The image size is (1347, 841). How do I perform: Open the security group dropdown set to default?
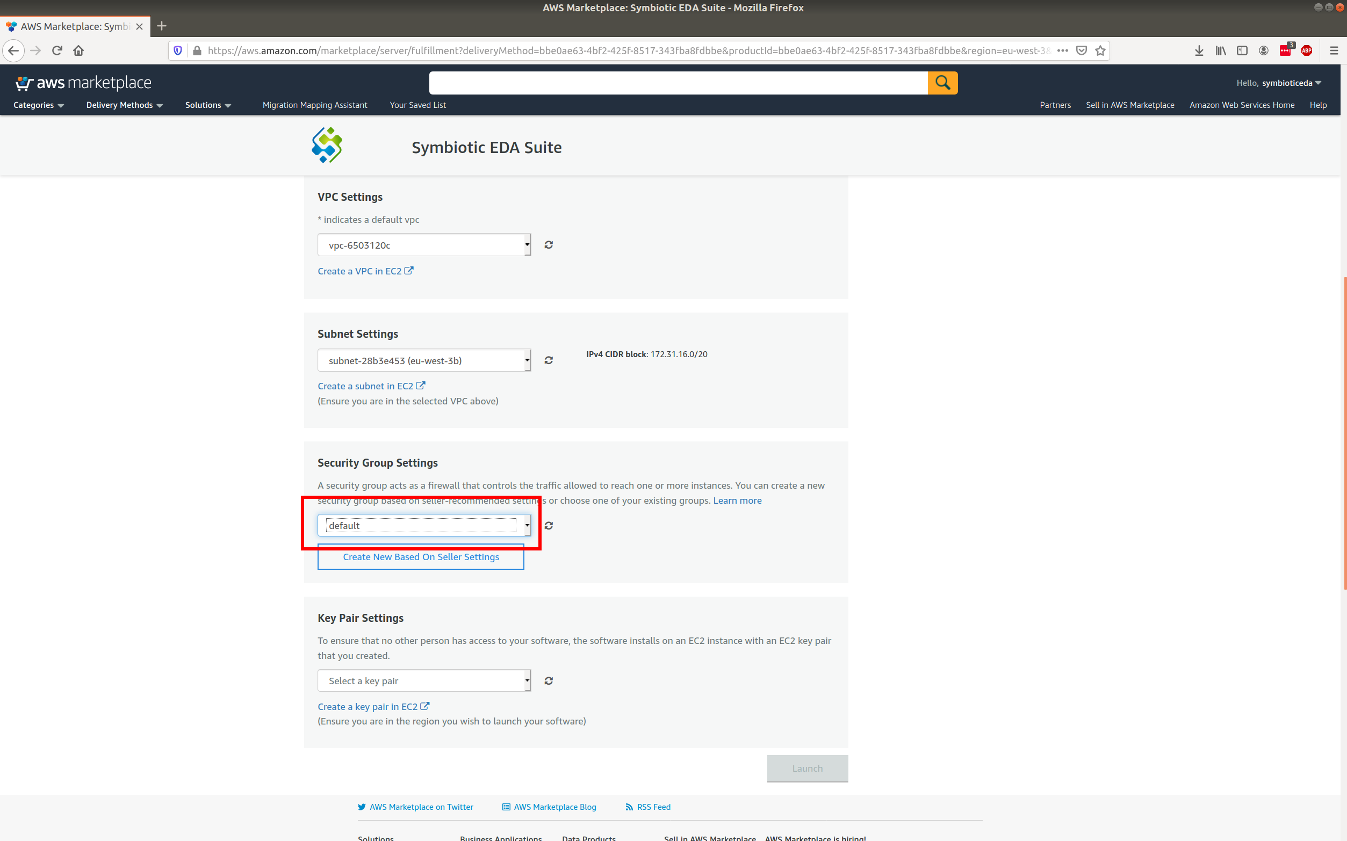(x=424, y=526)
